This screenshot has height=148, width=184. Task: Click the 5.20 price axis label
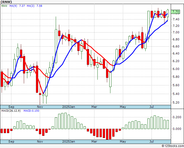tap(176, 103)
